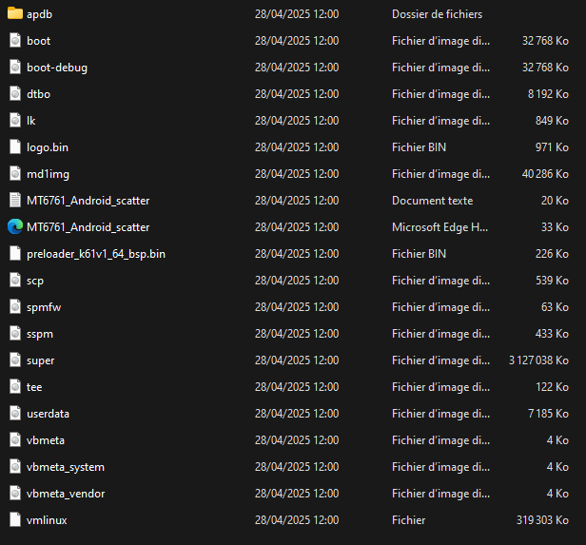Screen dimensions: 586x545
Task: Click the lk disk image icon
Action: click(15, 120)
